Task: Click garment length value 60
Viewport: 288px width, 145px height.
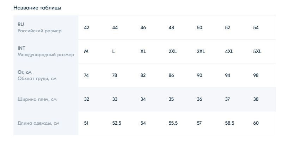Action: point(256,123)
